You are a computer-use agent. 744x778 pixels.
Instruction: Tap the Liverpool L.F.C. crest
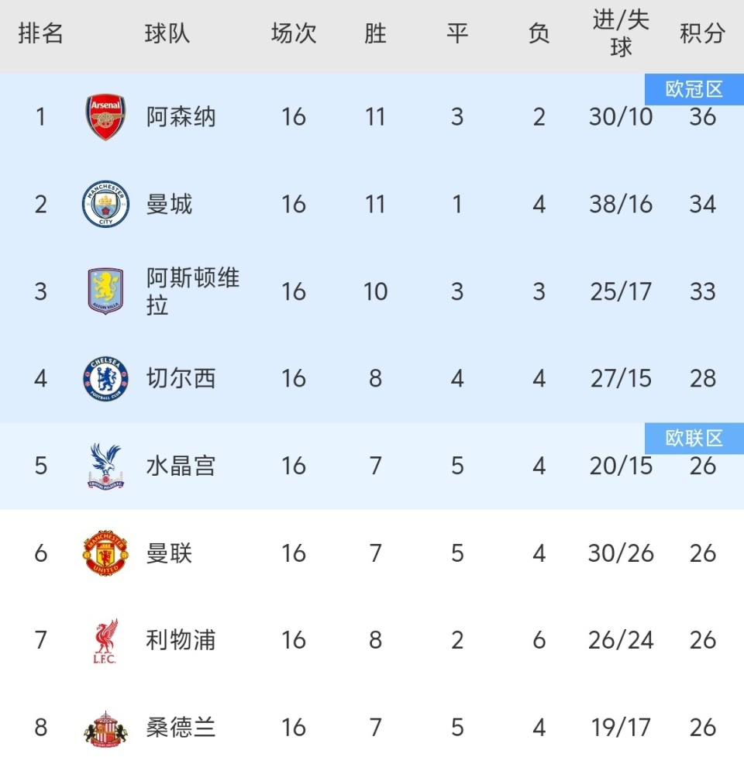tap(105, 641)
